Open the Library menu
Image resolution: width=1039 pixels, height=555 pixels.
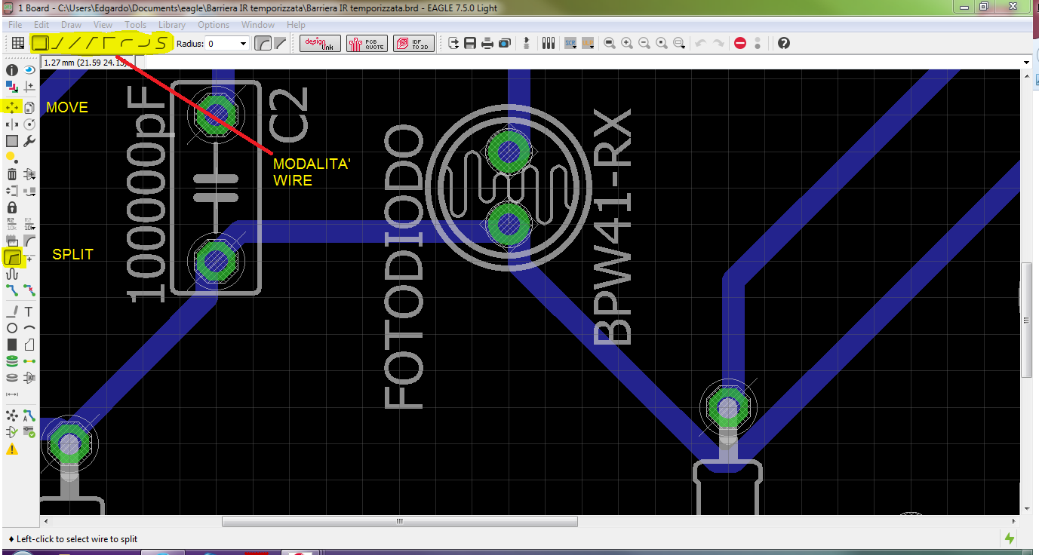[x=172, y=25]
